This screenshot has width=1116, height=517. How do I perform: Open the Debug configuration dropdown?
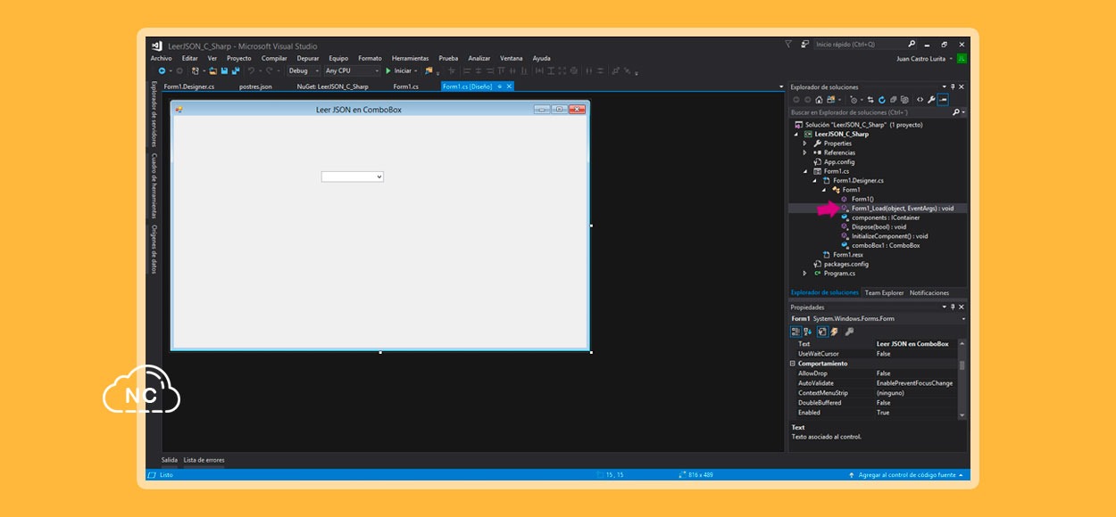[x=303, y=70]
